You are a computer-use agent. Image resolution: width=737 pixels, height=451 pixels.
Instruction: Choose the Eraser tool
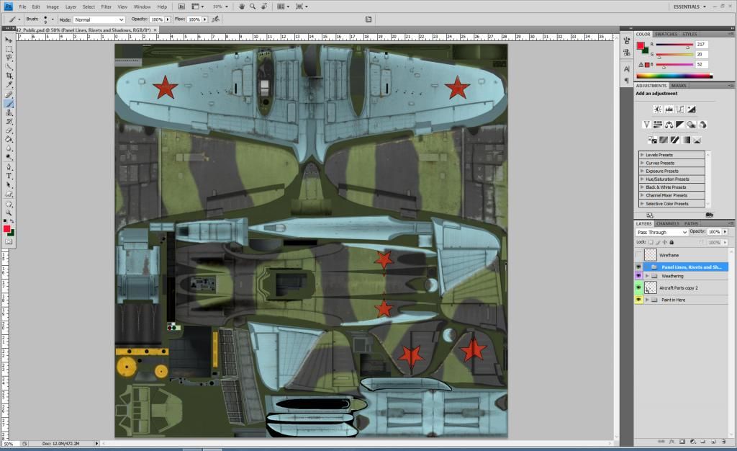9,130
